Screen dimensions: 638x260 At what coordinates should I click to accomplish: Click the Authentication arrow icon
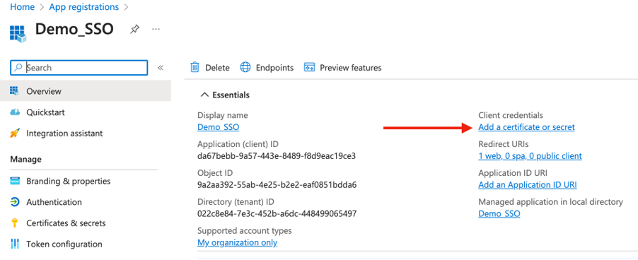click(15, 202)
